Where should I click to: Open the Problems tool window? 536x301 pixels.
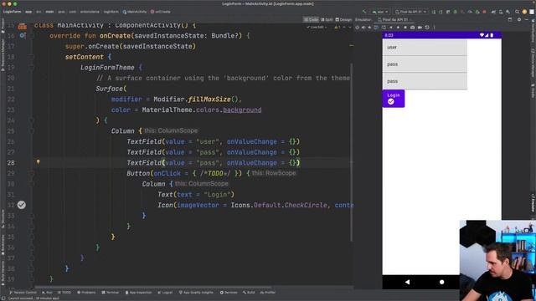[x=86, y=293]
